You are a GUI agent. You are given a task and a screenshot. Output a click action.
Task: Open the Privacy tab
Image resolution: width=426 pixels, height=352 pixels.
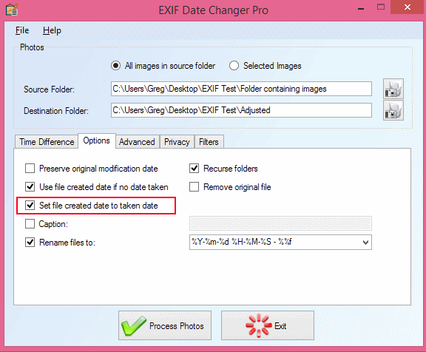(177, 142)
